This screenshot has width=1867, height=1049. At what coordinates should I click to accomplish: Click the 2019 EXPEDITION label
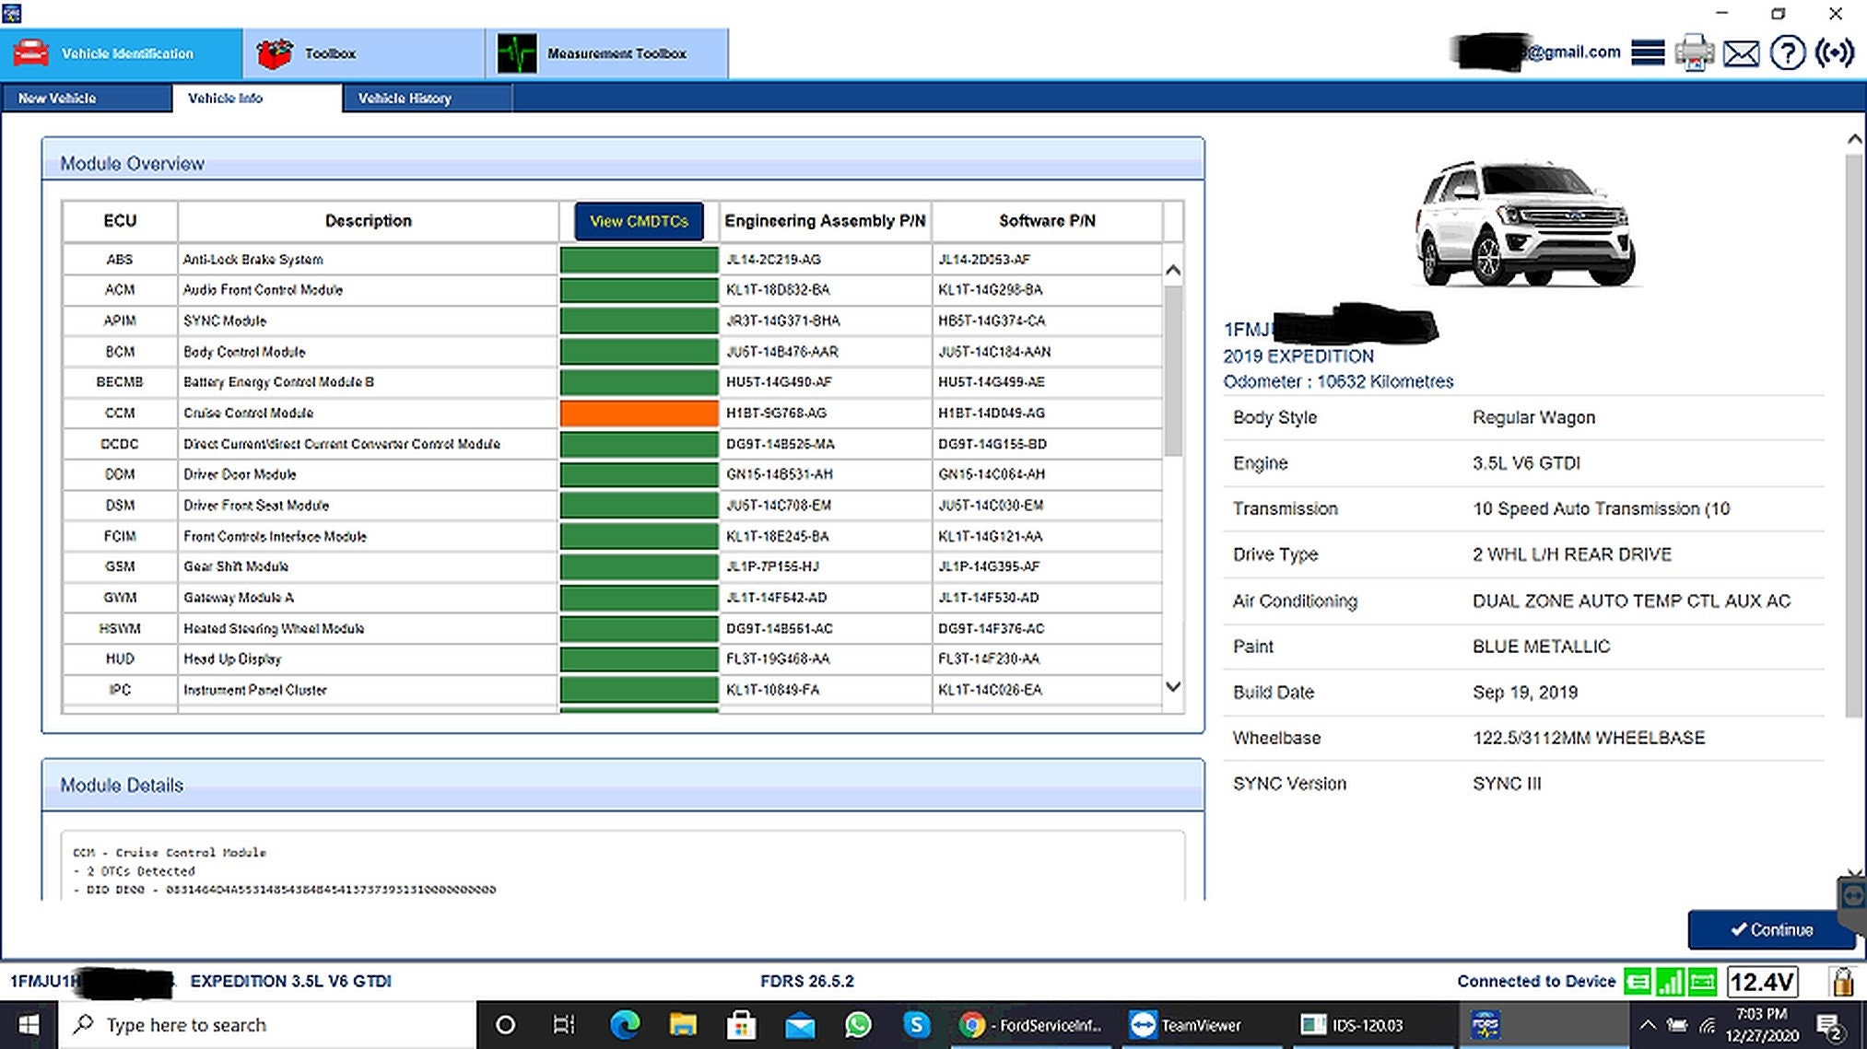tap(1298, 356)
